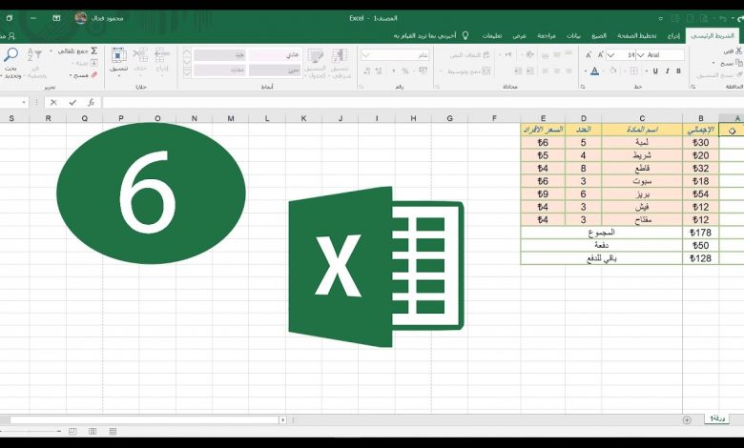Viewport: 744px width, 448px height.
Task: Open Conditional Formatting (تنسيق شرطي)
Action: (340, 62)
